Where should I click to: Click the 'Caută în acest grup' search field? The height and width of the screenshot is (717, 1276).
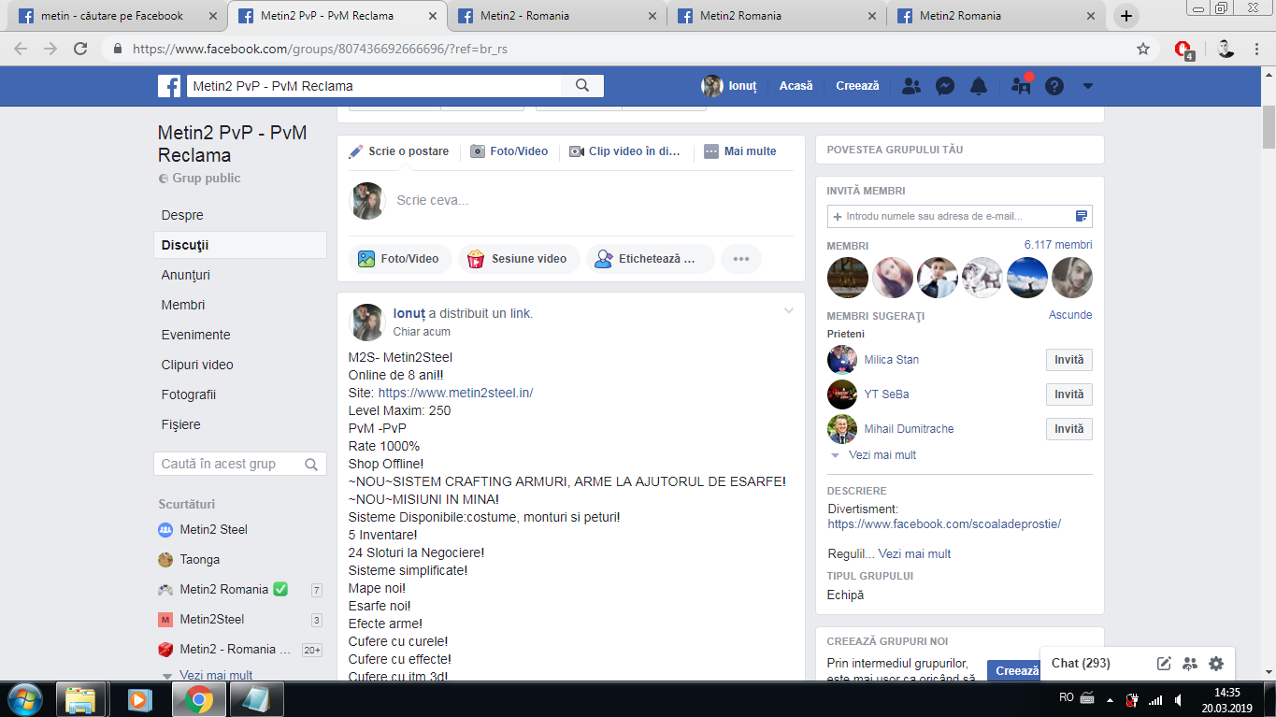pyautogui.click(x=239, y=464)
